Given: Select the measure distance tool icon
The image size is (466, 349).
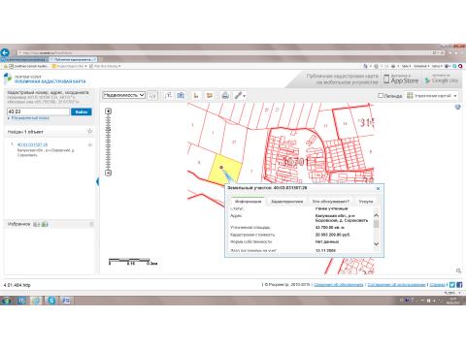Looking at the screenshot, I should (x=168, y=95).
